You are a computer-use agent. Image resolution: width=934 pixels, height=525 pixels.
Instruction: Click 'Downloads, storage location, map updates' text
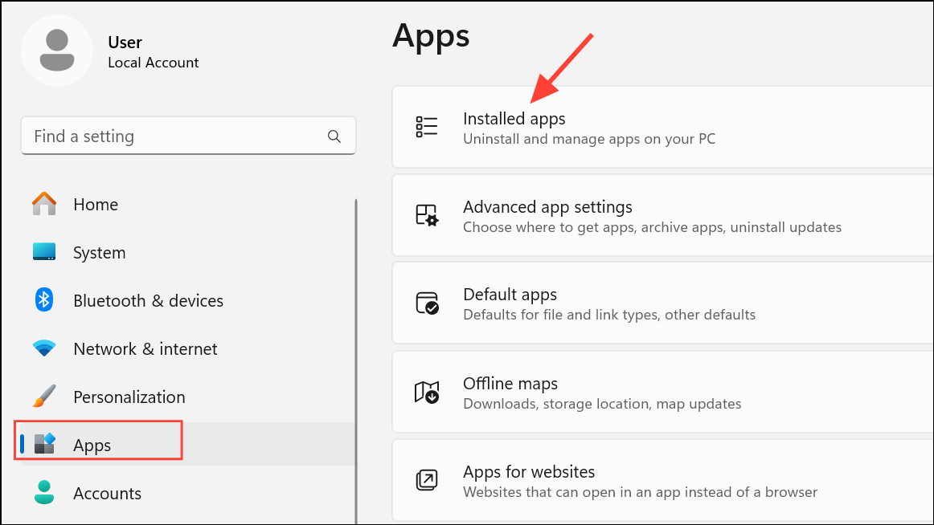click(602, 404)
